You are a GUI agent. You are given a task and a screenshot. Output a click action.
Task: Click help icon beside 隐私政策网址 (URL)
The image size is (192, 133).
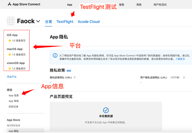pyautogui.click(x=75, y=78)
